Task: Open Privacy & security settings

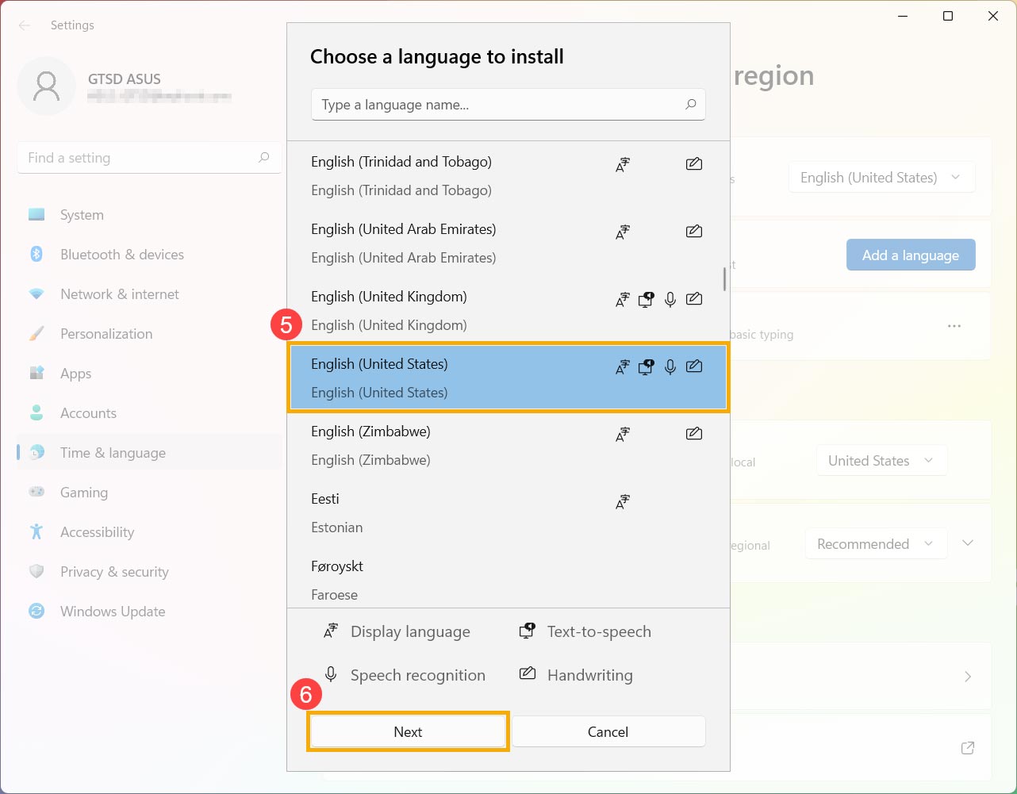Action: click(x=149, y=572)
